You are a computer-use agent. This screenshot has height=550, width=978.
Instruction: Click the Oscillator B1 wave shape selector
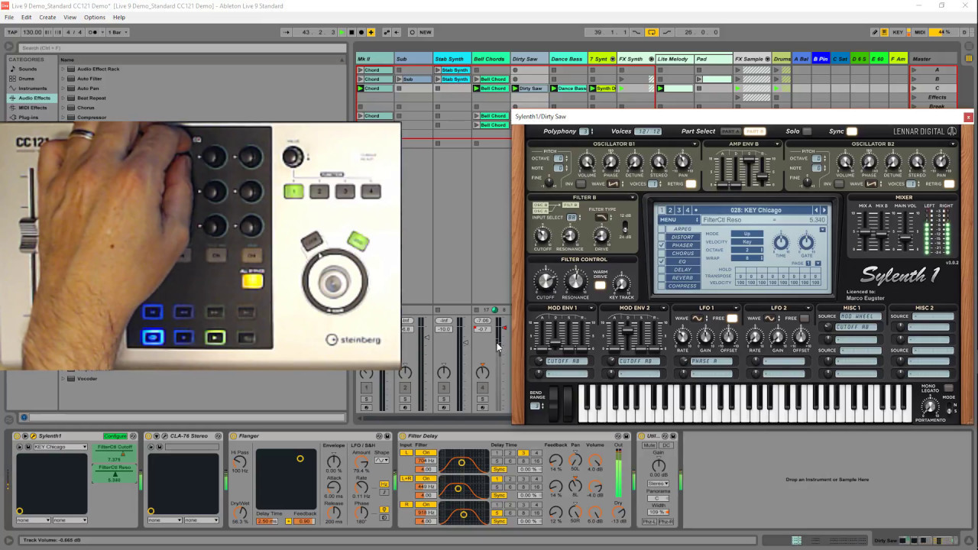613,184
